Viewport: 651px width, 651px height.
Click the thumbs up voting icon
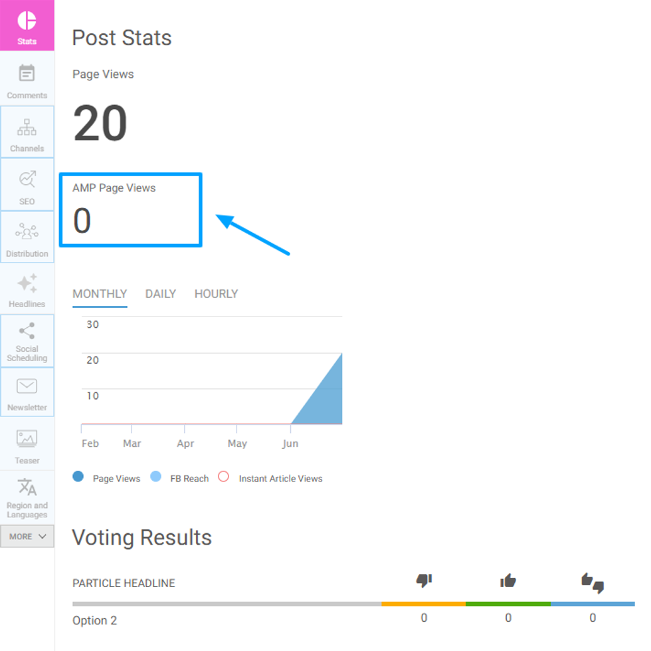tap(508, 581)
